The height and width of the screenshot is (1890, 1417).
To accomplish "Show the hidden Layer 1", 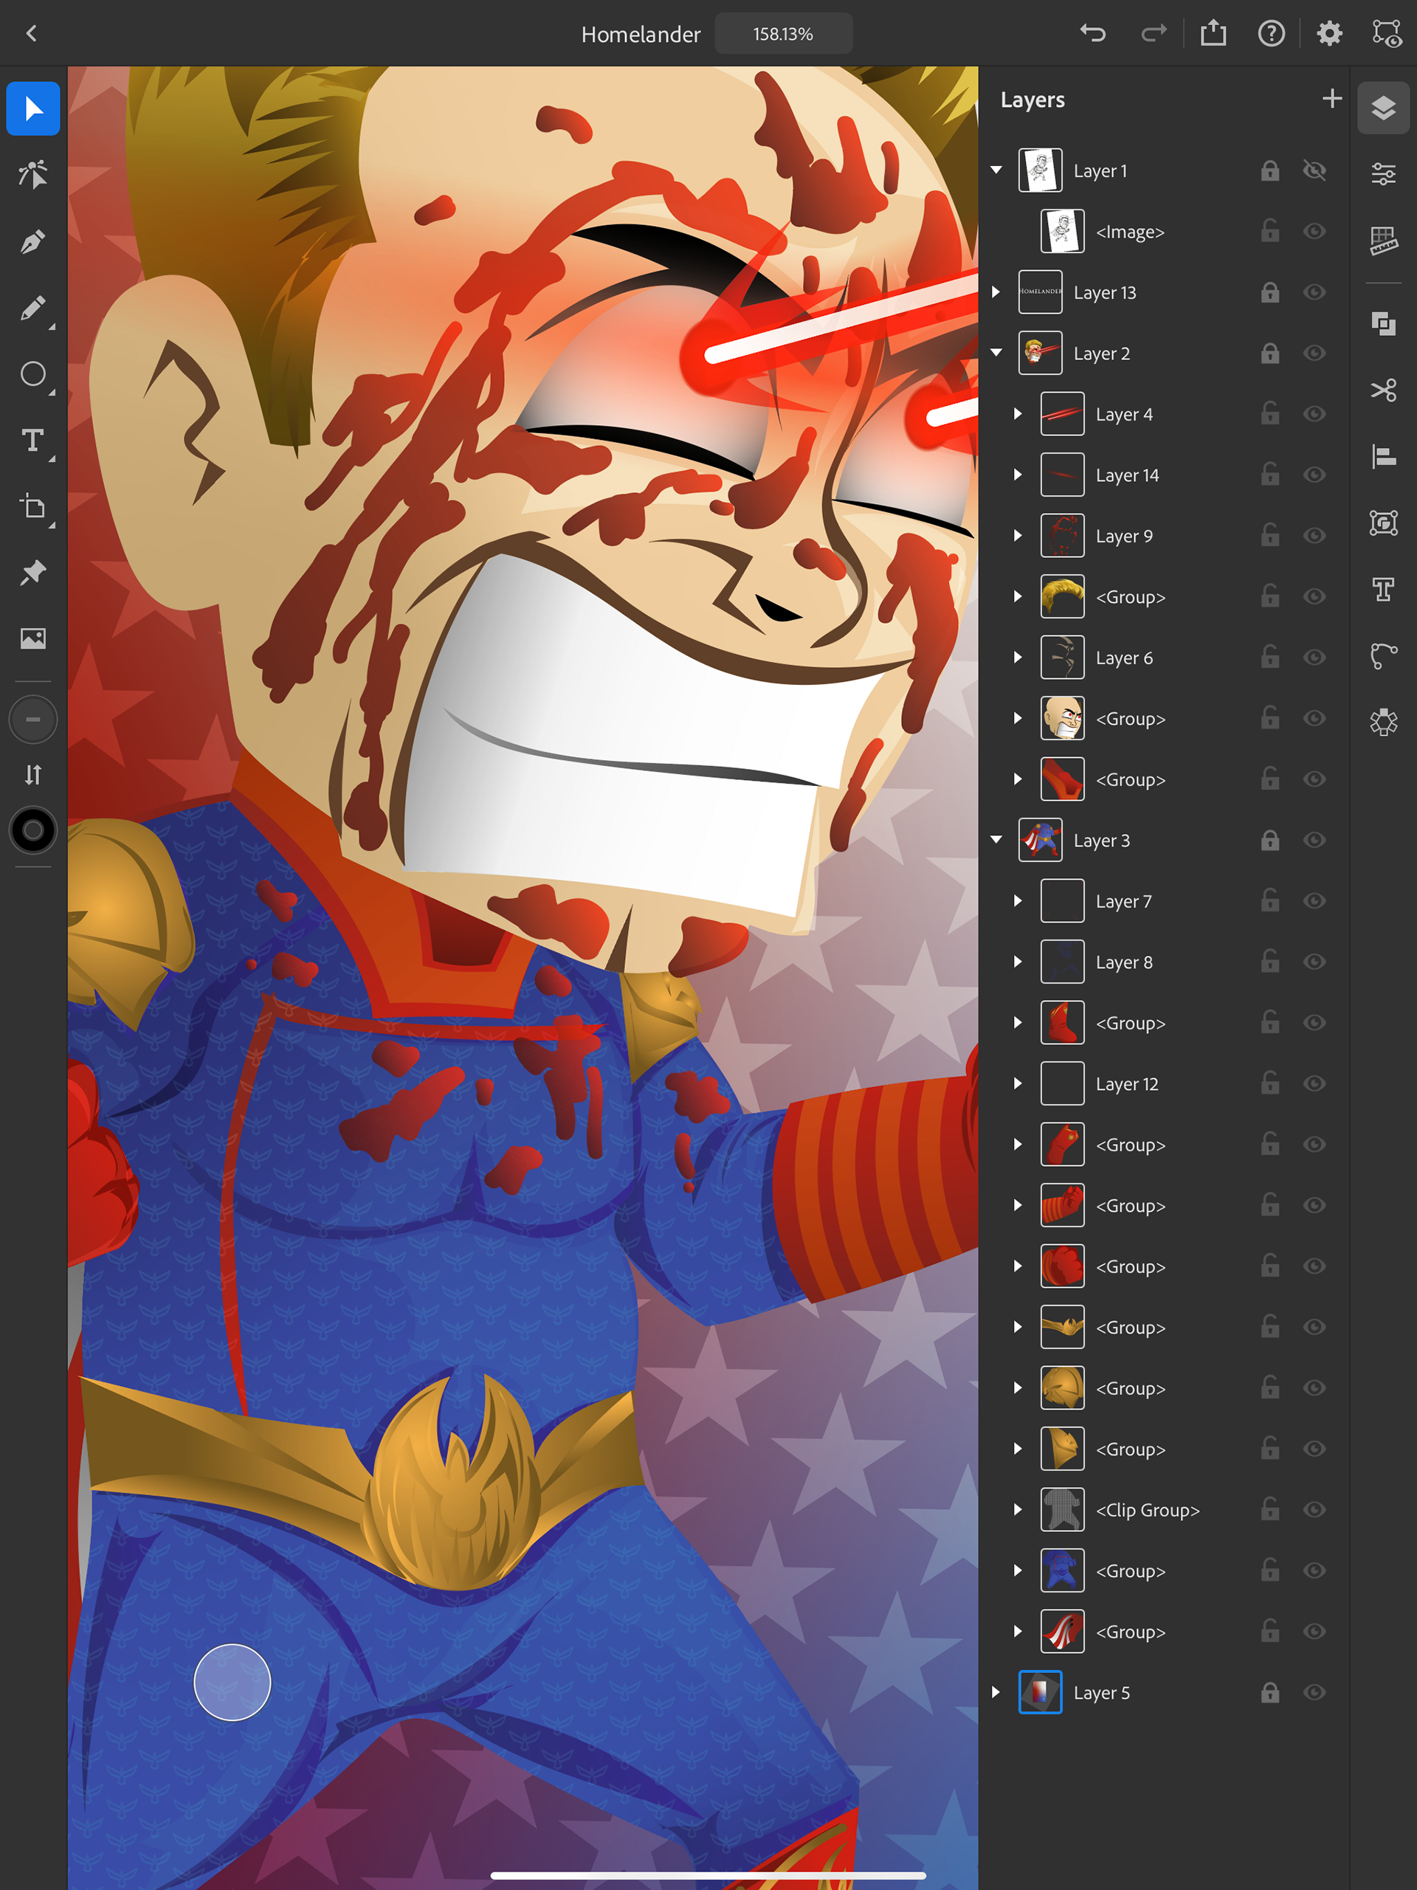I will click(1314, 171).
